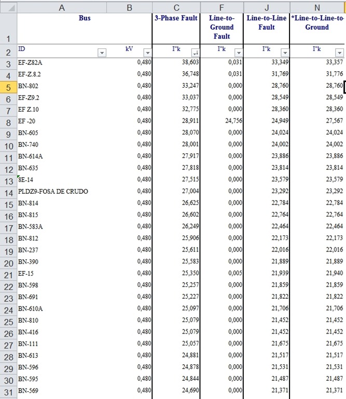Click the Bus header cell
This screenshot has height=399, width=346.
point(85,29)
